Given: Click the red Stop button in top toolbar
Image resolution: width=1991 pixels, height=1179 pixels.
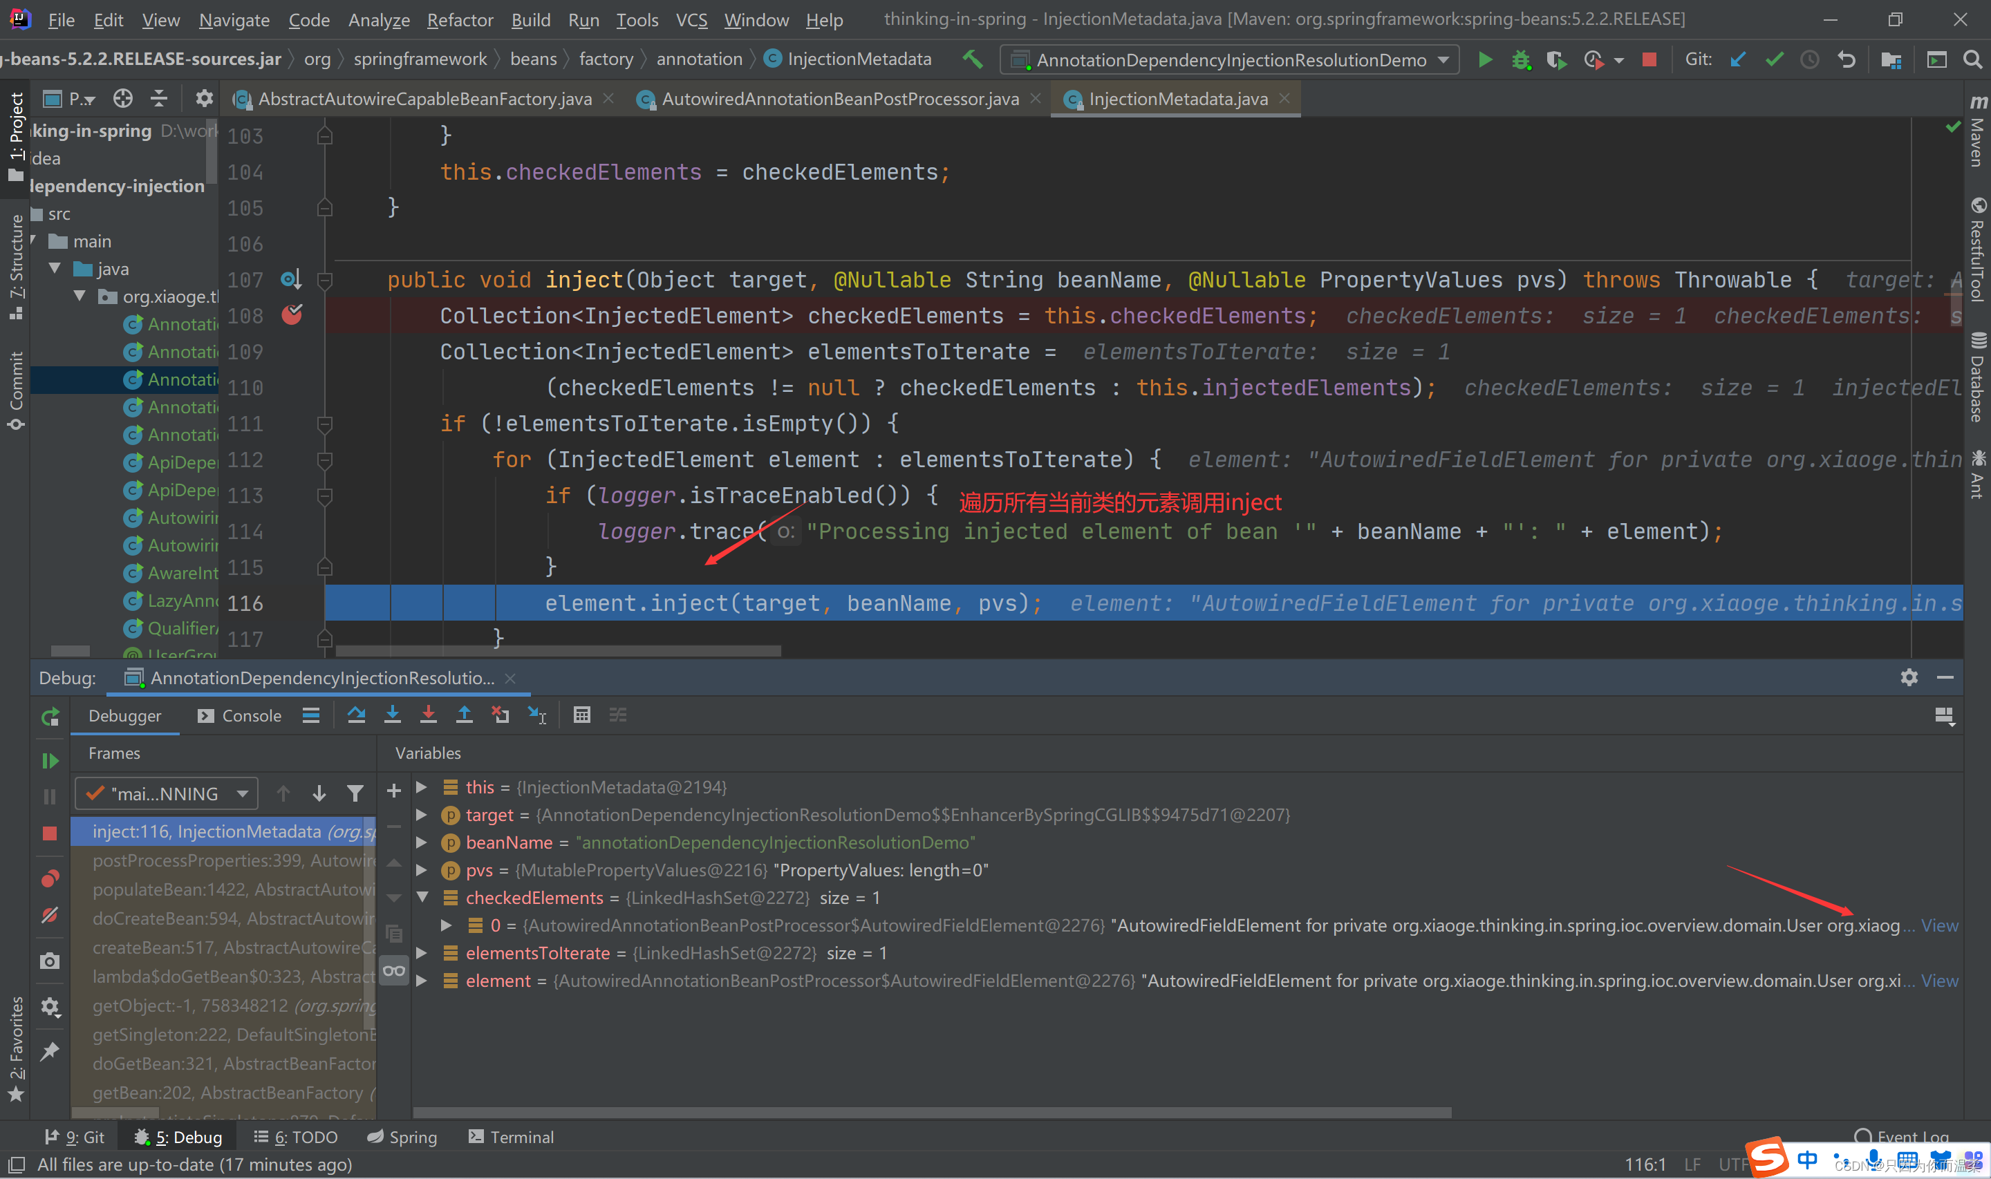Looking at the screenshot, I should point(1649,59).
